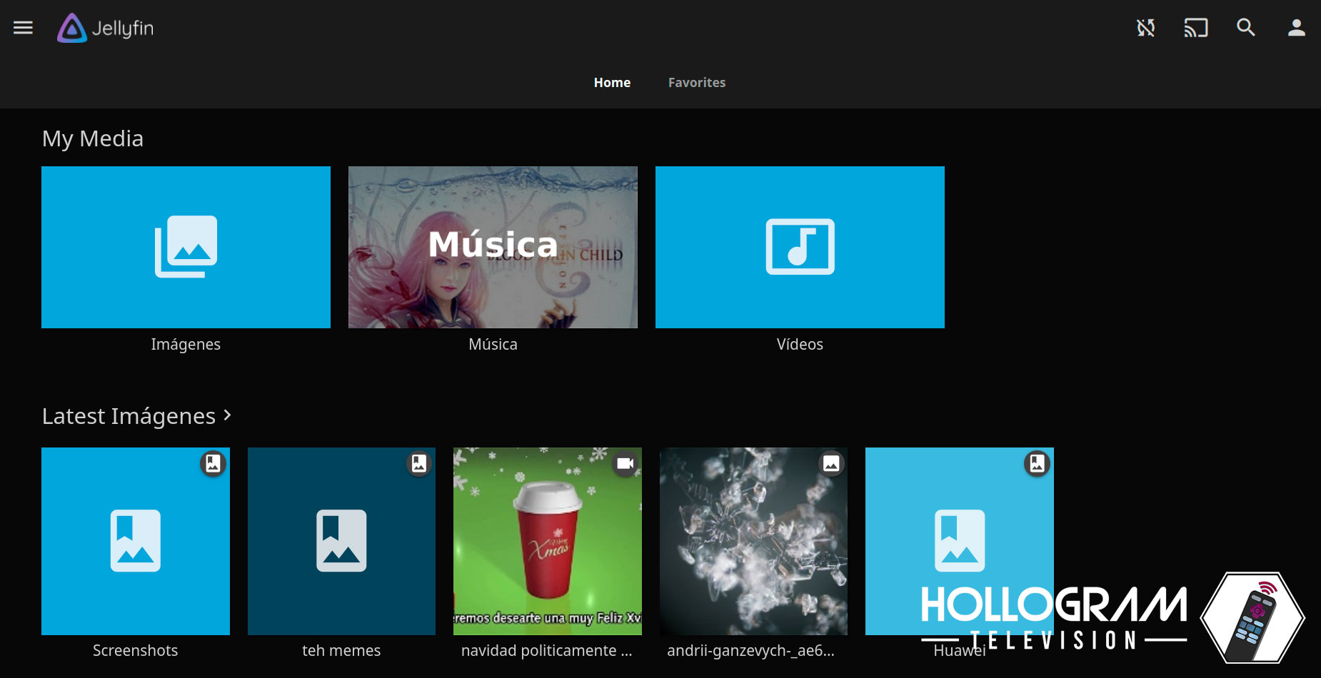Open the Jellyfin navigation drawer
This screenshot has width=1321, height=678.
[x=23, y=28]
